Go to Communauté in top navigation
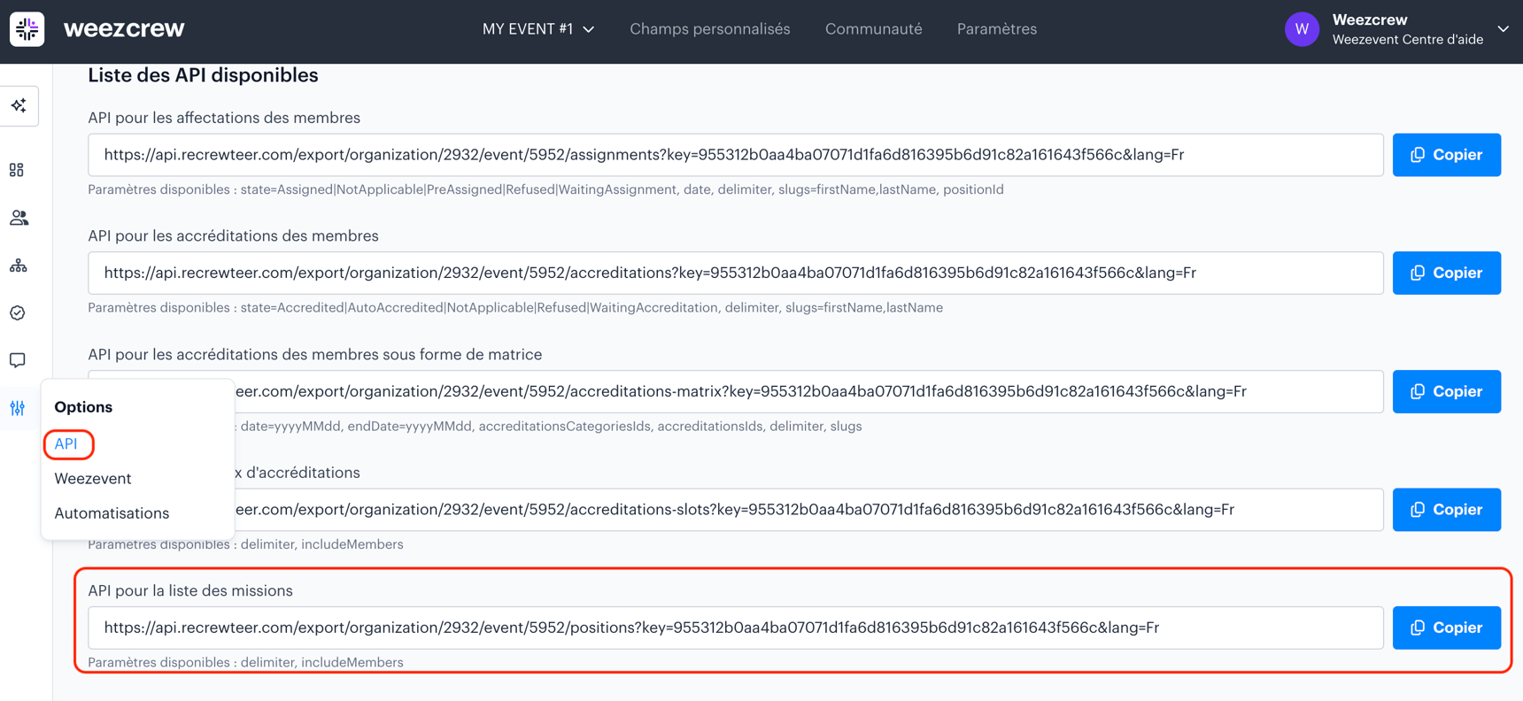1523x701 pixels. click(873, 29)
